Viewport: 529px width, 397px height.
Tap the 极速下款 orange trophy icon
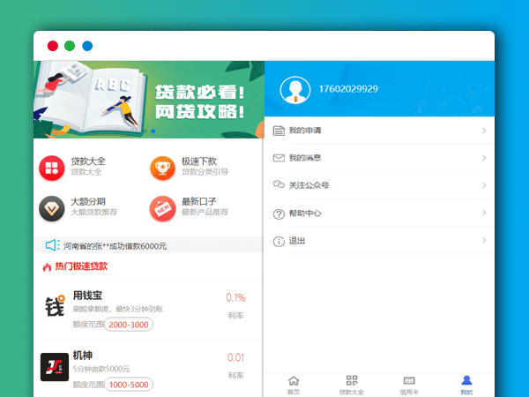point(162,168)
